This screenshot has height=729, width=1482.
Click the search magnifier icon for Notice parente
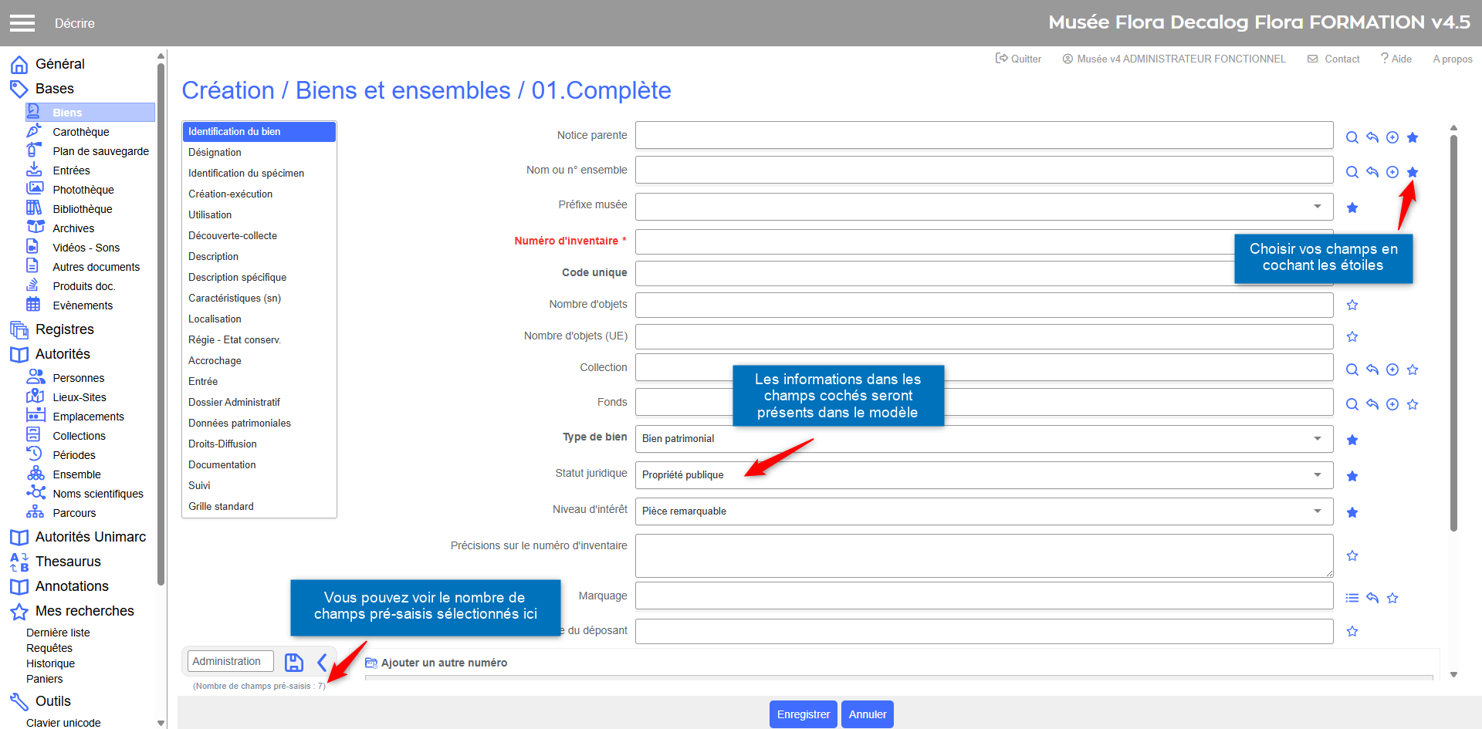pyautogui.click(x=1352, y=137)
